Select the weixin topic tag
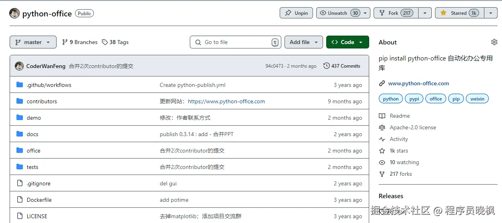Screen dimensions: 502x223 pos(478,98)
